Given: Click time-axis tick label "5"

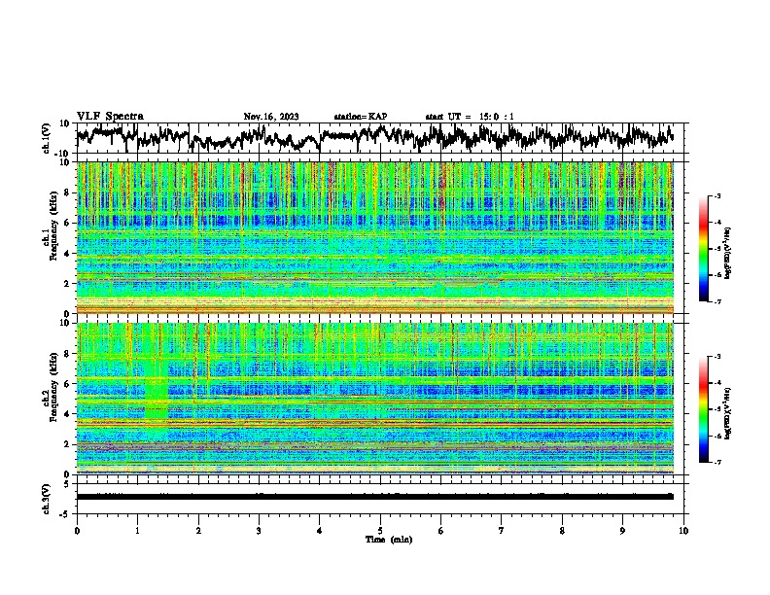Looking at the screenshot, I should point(380,531).
